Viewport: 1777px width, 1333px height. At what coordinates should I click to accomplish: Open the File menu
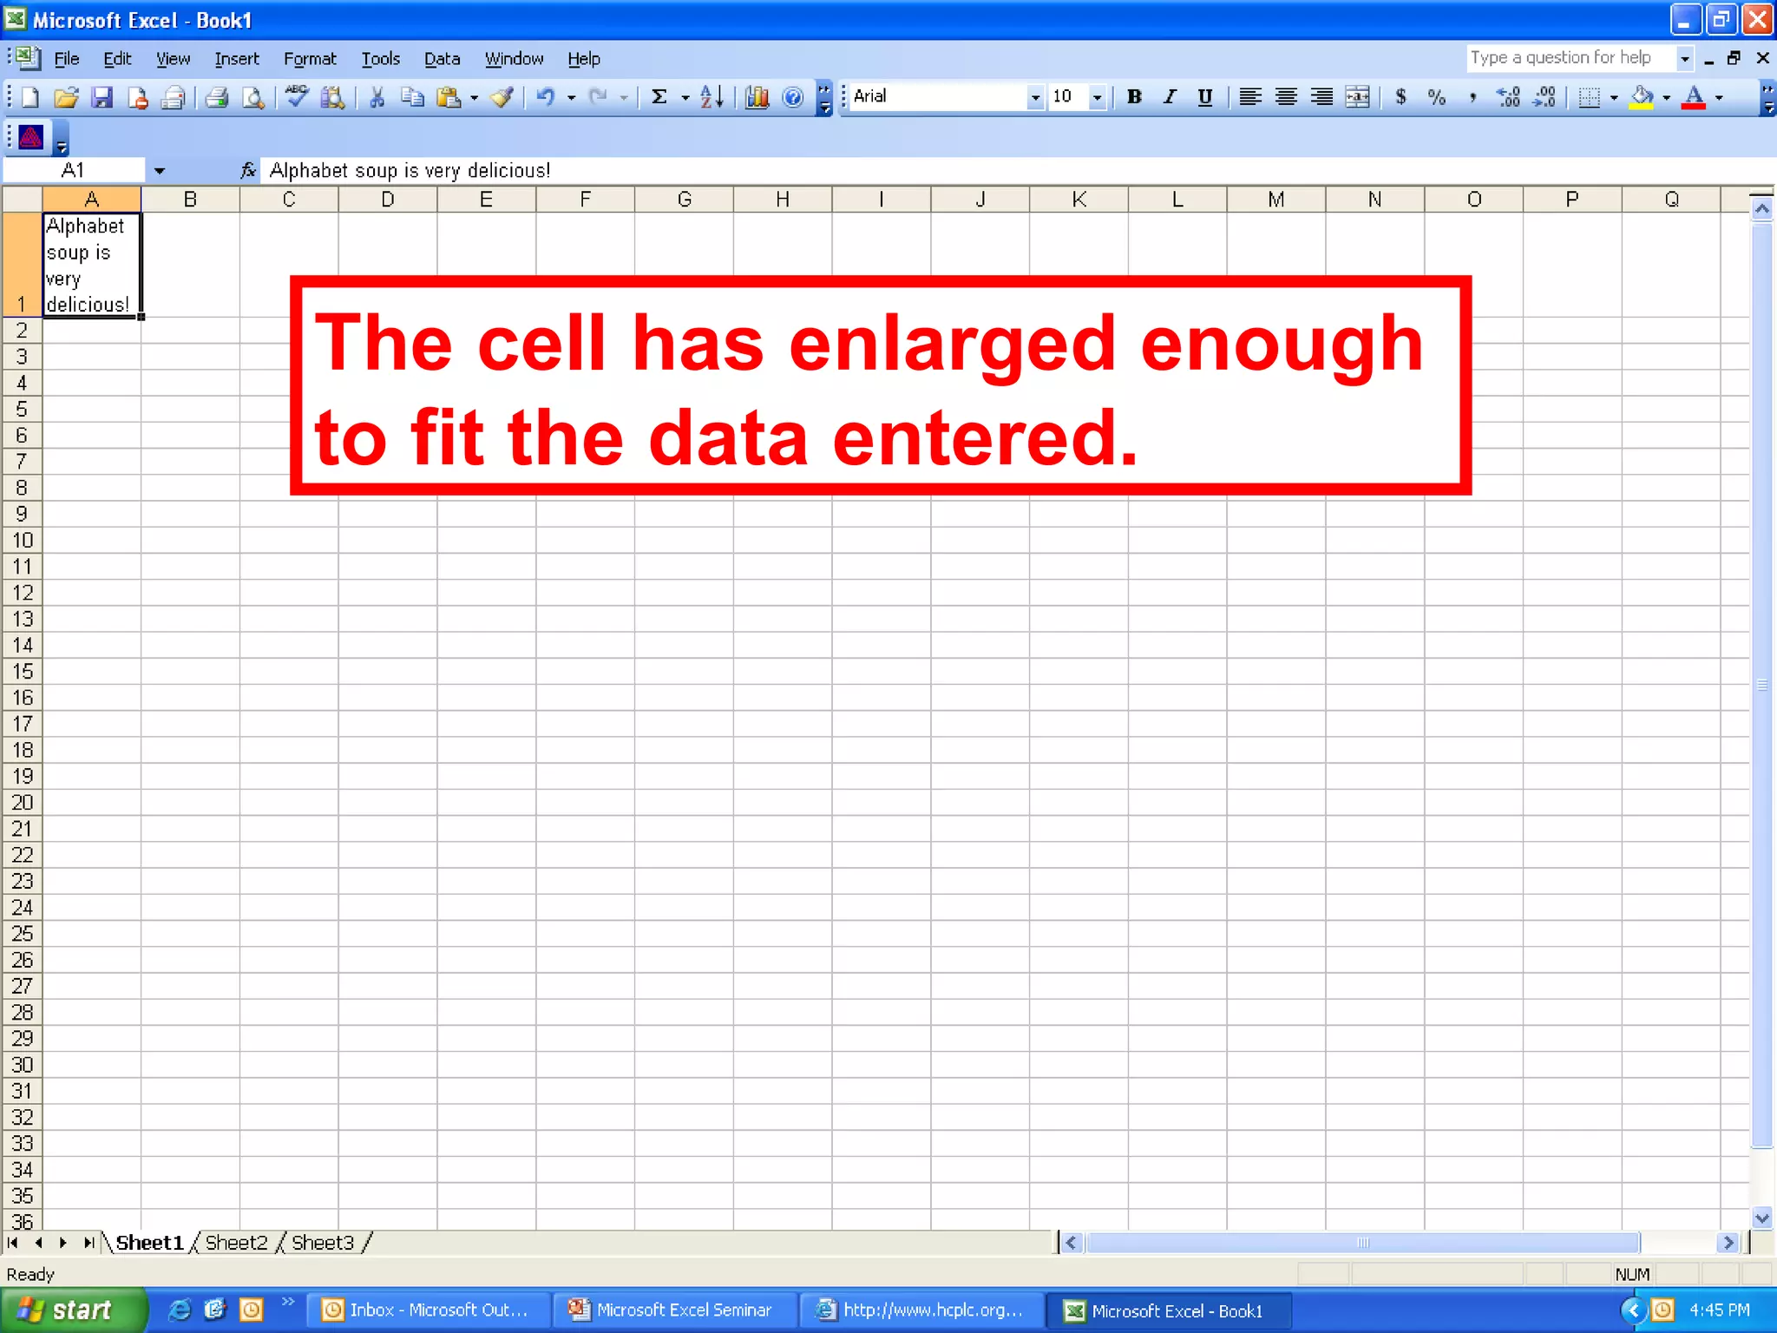pos(67,59)
